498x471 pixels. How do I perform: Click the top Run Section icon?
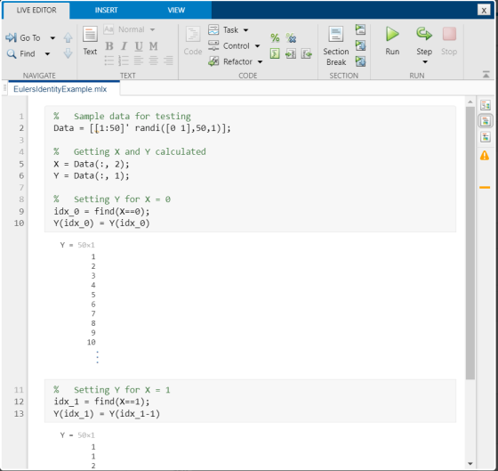[x=360, y=29]
